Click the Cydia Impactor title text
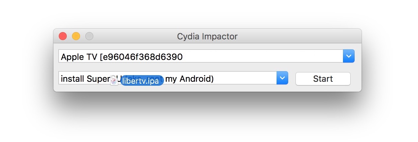The height and width of the screenshot is (142, 418). point(207,36)
